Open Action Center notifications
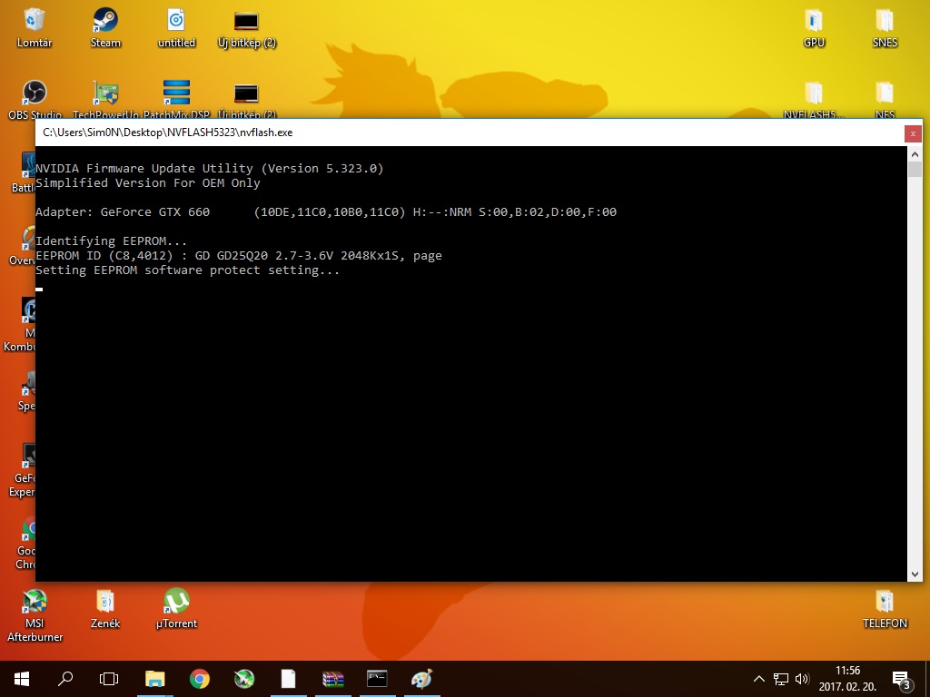 pyautogui.click(x=902, y=679)
